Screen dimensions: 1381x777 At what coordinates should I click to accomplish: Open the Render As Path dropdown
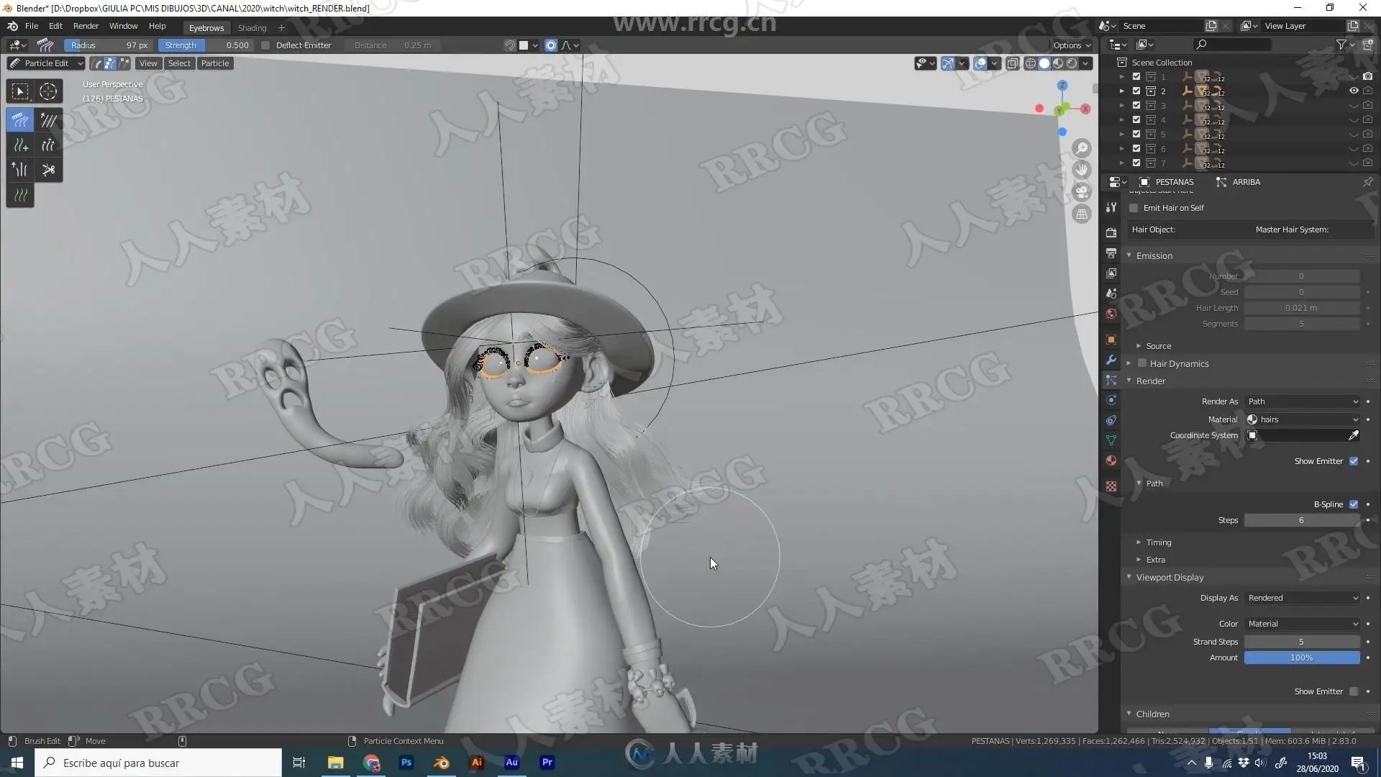pos(1302,401)
